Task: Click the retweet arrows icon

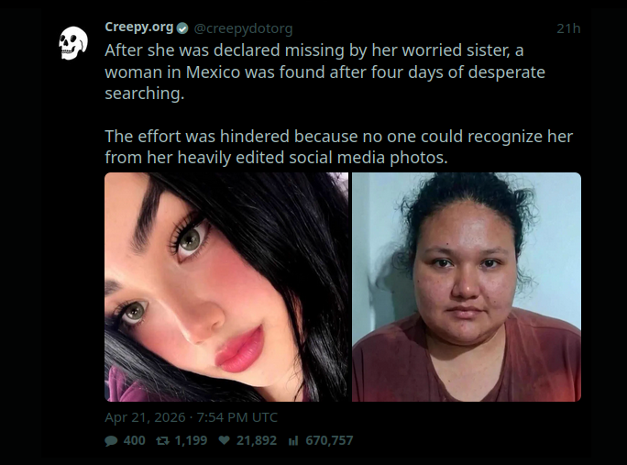Action: (162, 440)
